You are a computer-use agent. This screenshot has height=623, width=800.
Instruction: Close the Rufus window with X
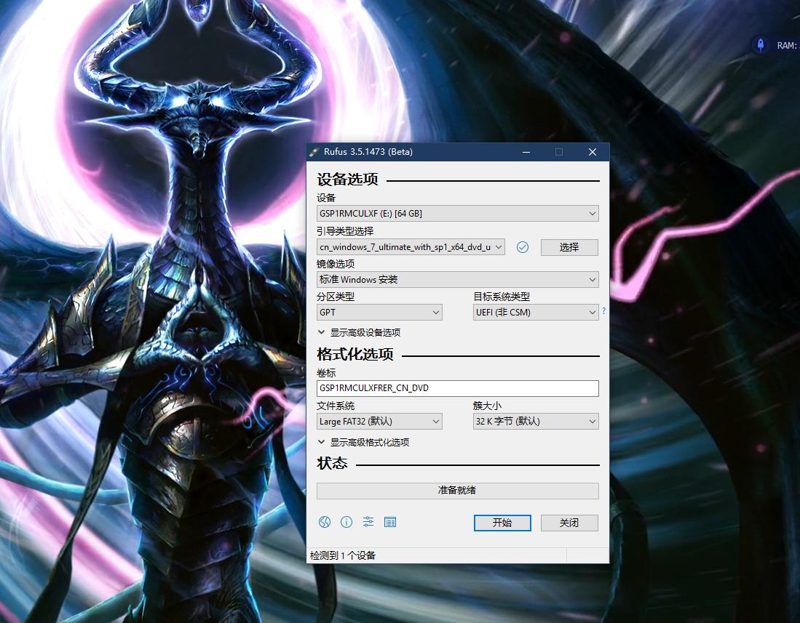pyautogui.click(x=593, y=152)
